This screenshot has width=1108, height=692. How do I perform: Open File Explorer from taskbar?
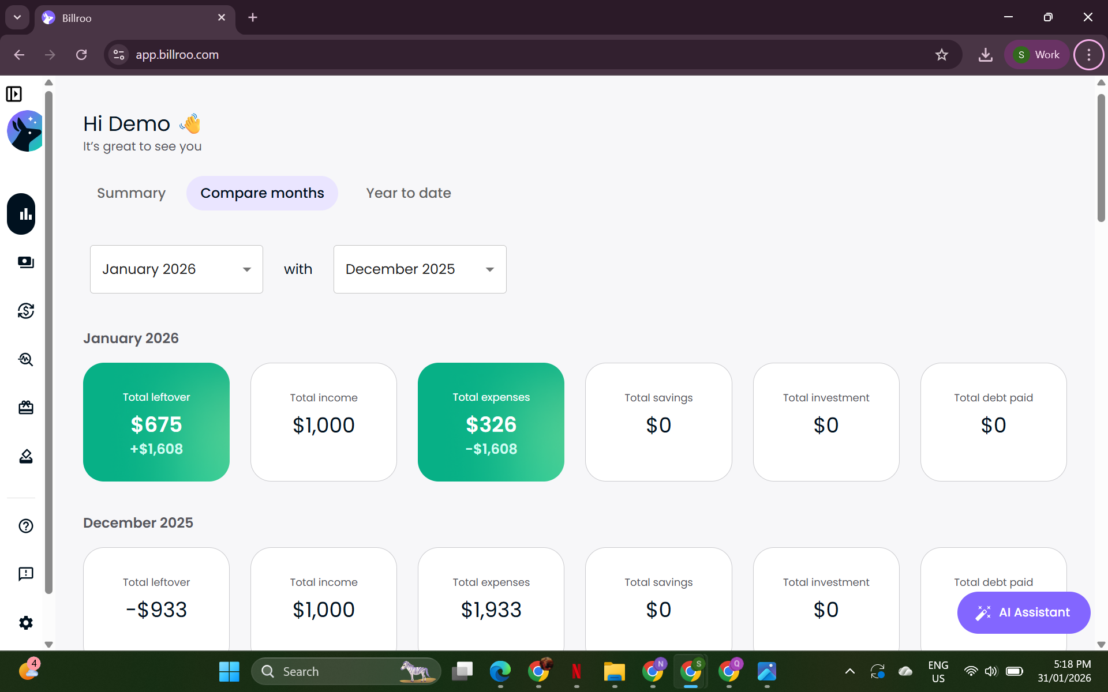pos(614,671)
